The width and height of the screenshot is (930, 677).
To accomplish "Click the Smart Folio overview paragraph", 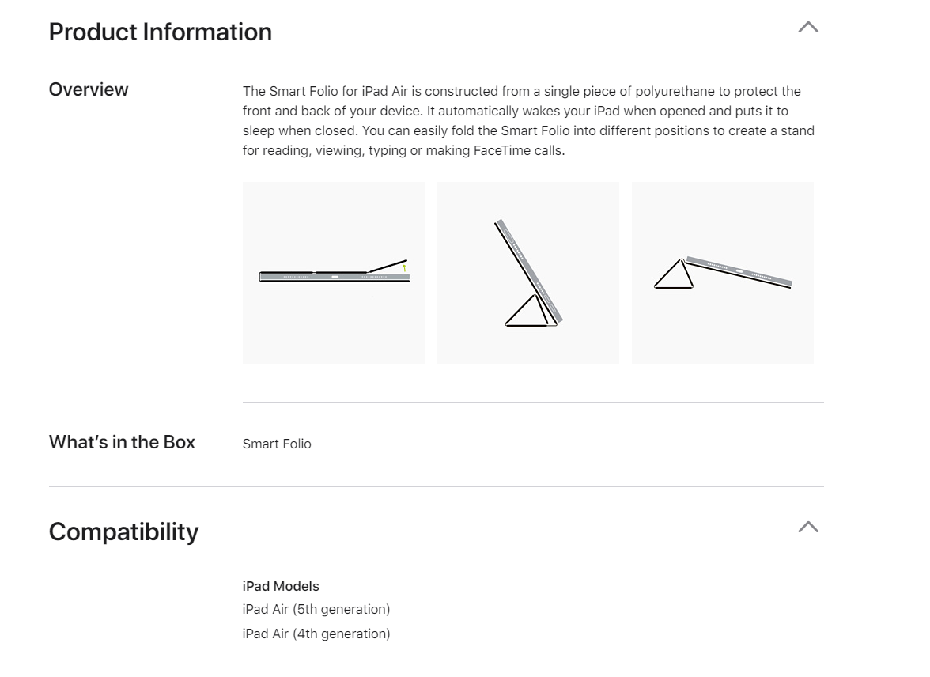I will tap(528, 121).
